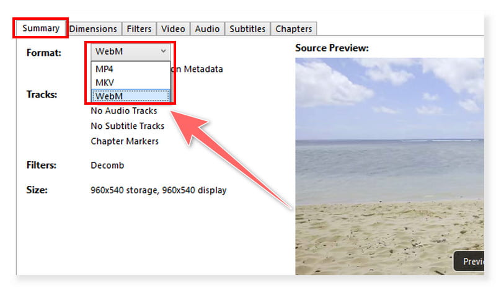Go to the Filters tab

pyautogui.click(x=139, y=29)
